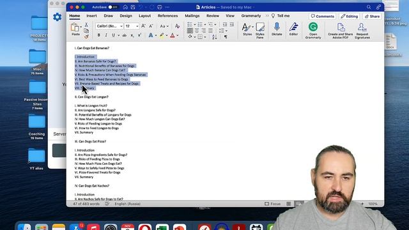Screen dimensions: 409x230
Task: Apply superscript formatting
Action: coord(139,35)
